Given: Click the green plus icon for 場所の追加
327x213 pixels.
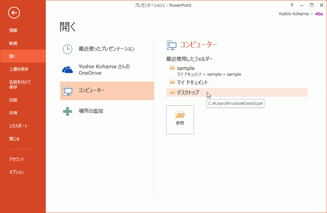Looking at the screenshot, I should pos(68,111).
